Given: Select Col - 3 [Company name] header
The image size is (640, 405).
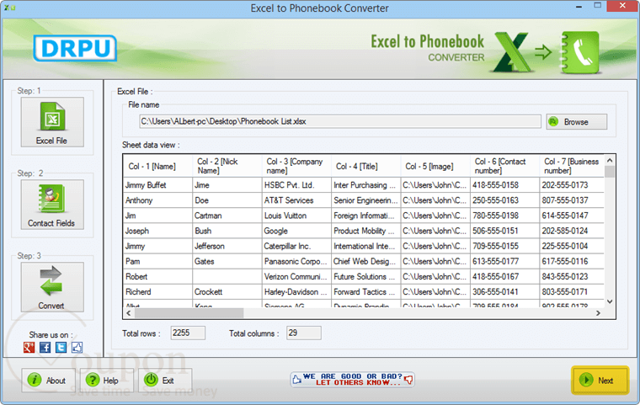Looking at the screenshot, I should (x=296, y=166).
